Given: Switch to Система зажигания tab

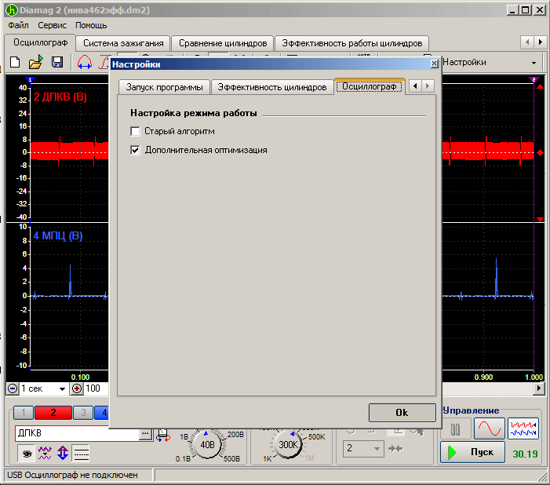Looking at the screenshot, I should pos(123,43).
